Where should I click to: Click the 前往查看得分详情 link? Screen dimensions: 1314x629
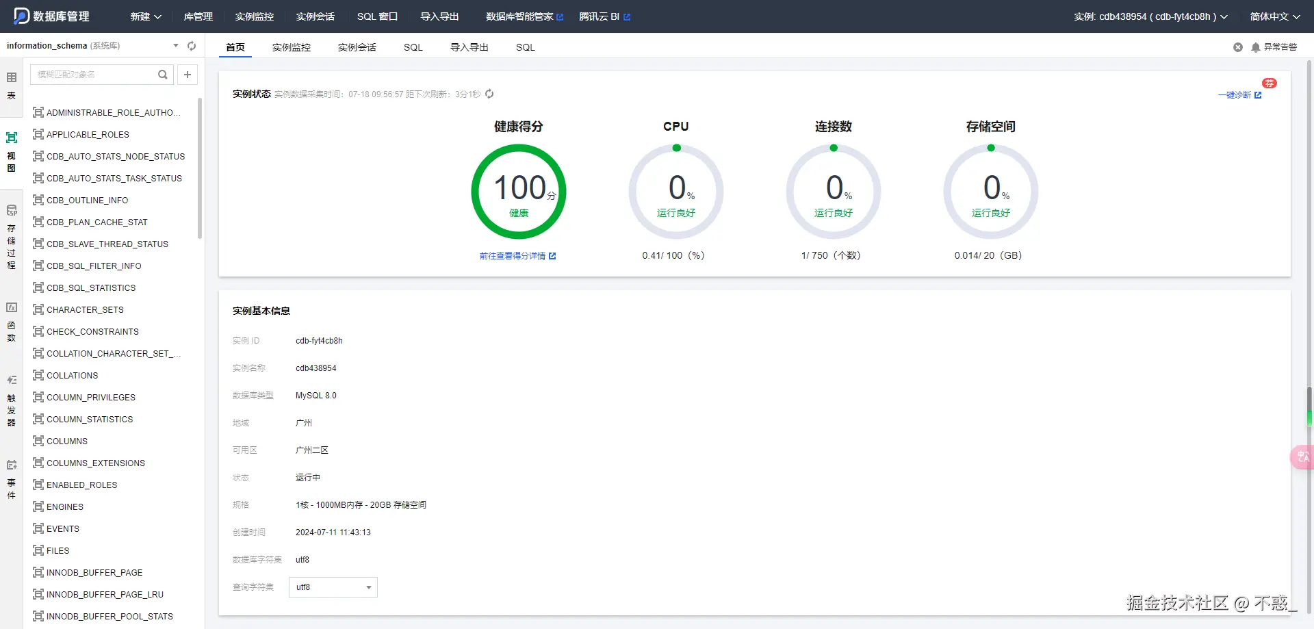tap(517, 256)
